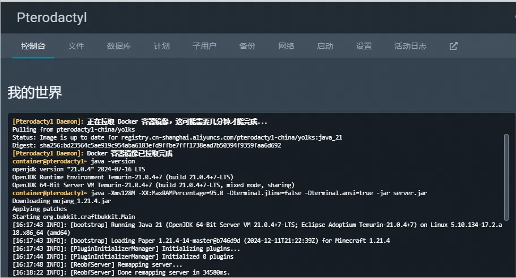This screenshot has width=516, height=278.
Task: Click the sha256 Digest console line
Action: [146, 145]
